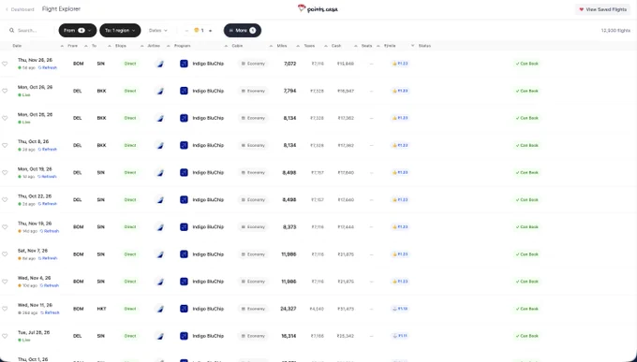This screenshot has width=637, height=362.
Task: Click the 24,327 miles value
Action: click(288, 309)
